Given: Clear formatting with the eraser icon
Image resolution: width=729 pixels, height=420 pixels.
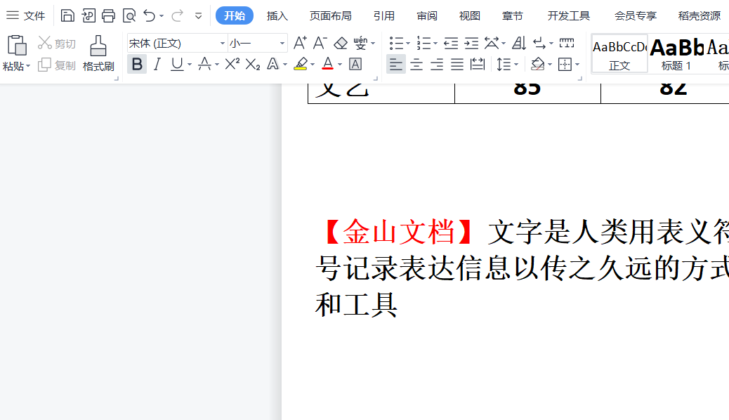Looking at the screenshot, I should click(x=341, y=44).
